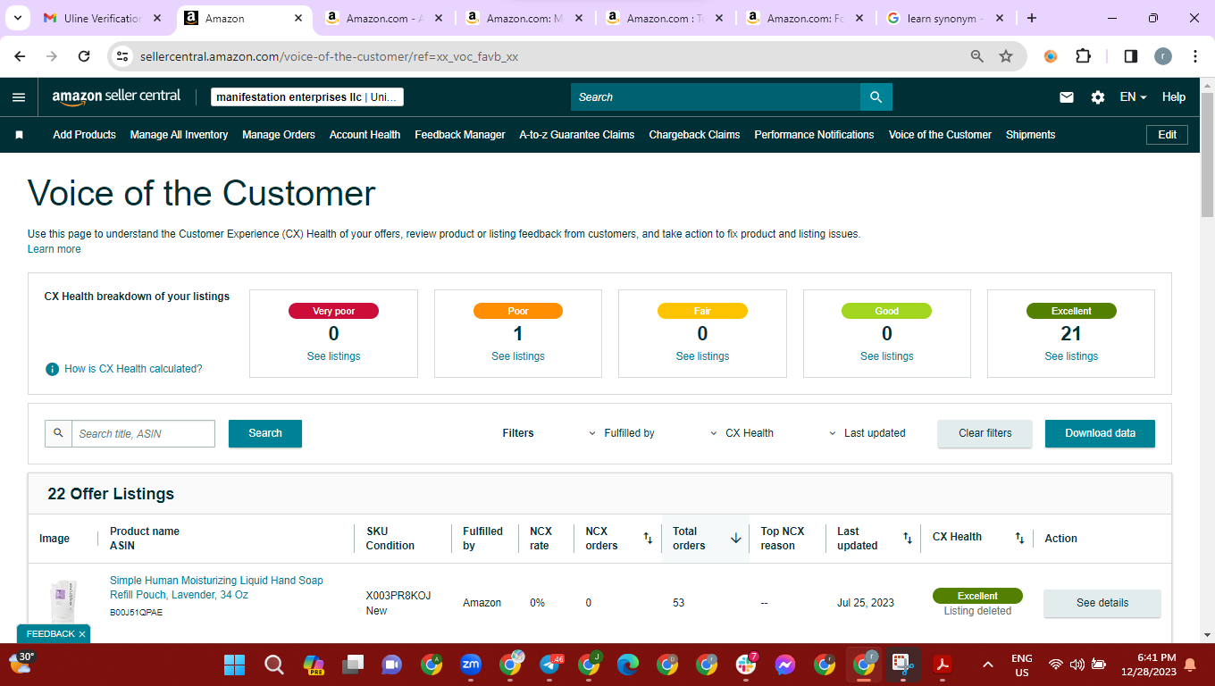Screen dimensions: 1215x686
Task: Open Telegram from the taskbar
Action: [x=550, y=665]
